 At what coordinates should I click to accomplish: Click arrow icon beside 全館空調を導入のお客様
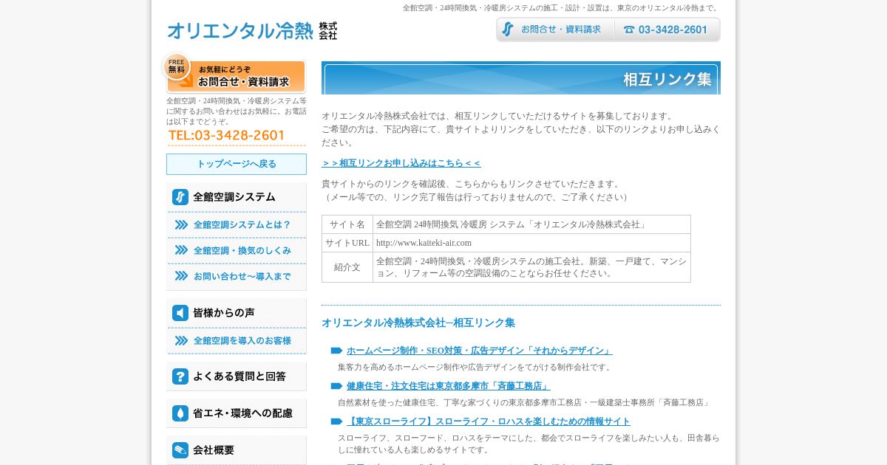pyautogui.click(x=181, y=341)
